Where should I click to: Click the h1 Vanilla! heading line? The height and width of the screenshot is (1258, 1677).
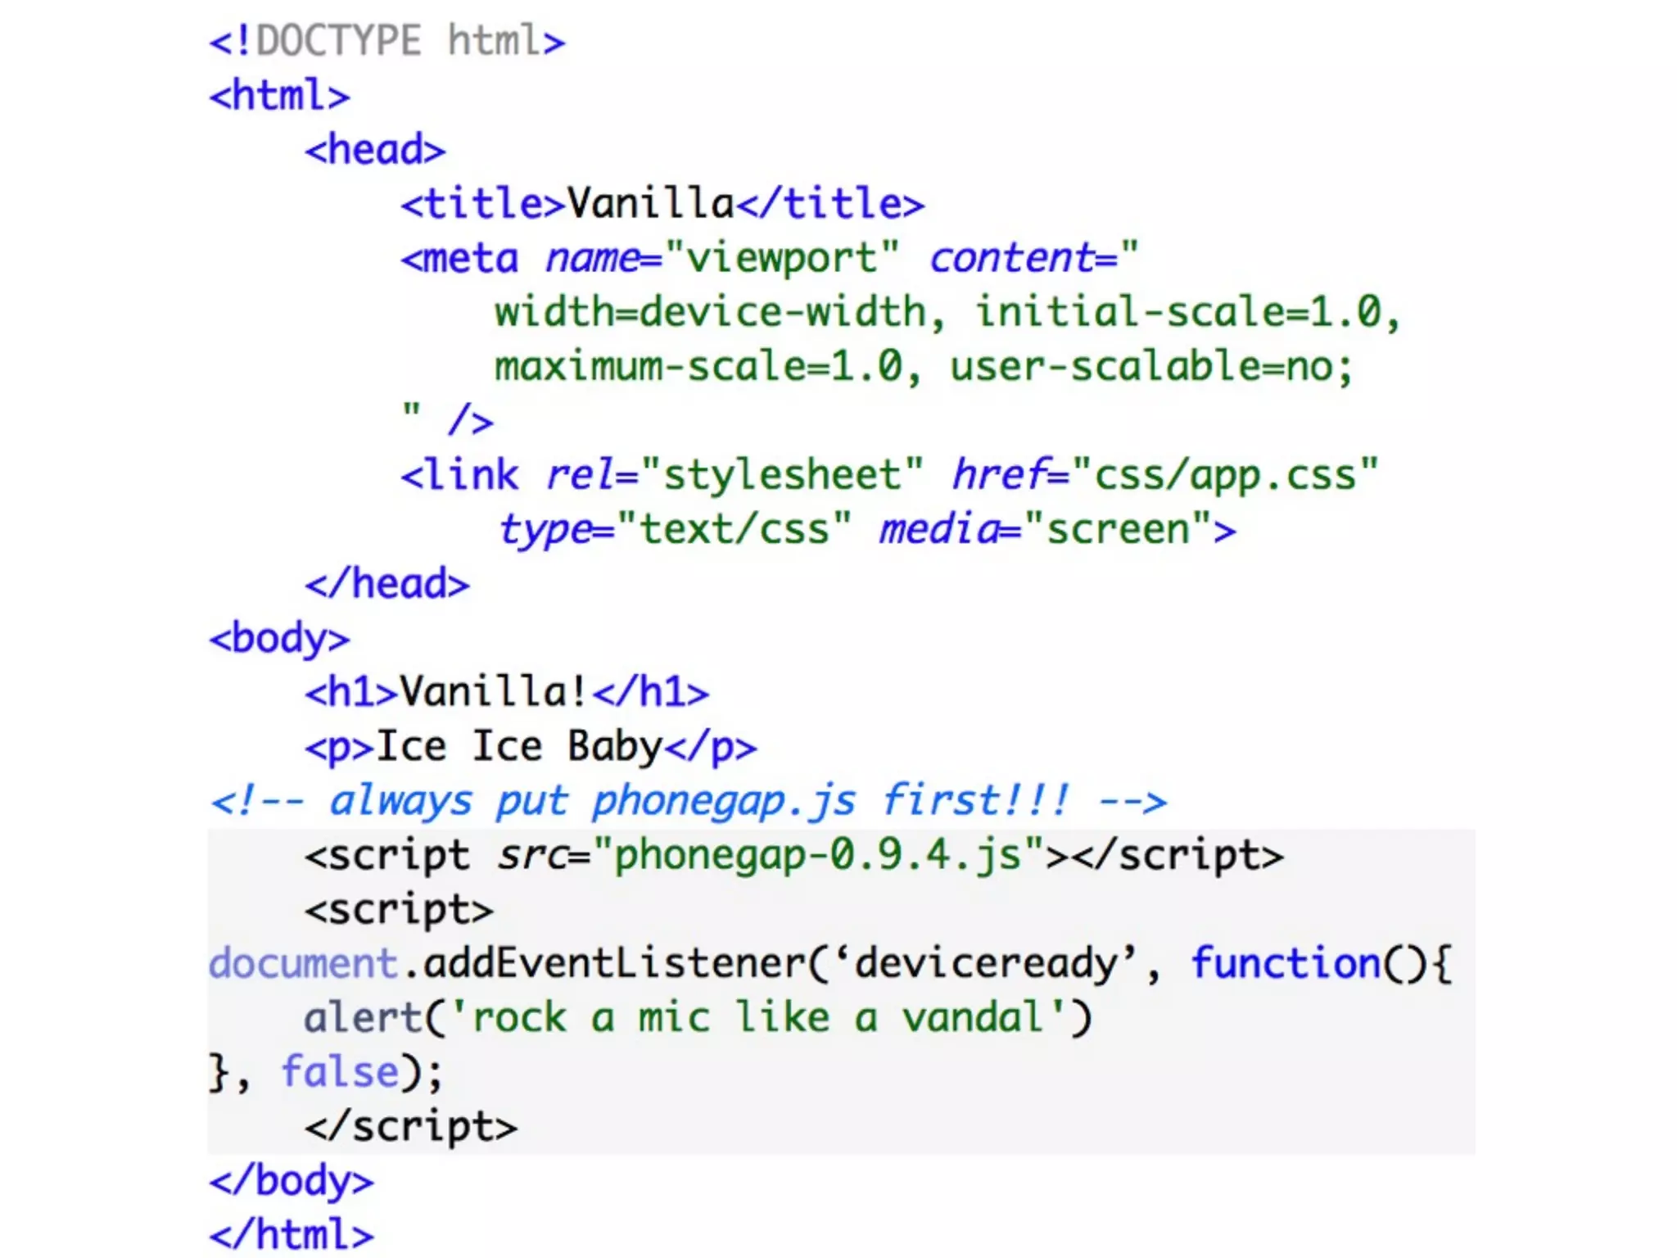coord(506,692)
